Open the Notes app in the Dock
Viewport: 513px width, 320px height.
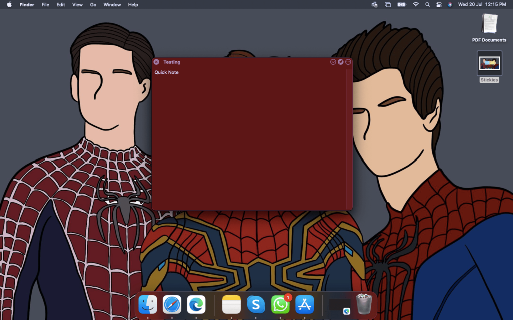pyautogui.click(x=231, y=304)
